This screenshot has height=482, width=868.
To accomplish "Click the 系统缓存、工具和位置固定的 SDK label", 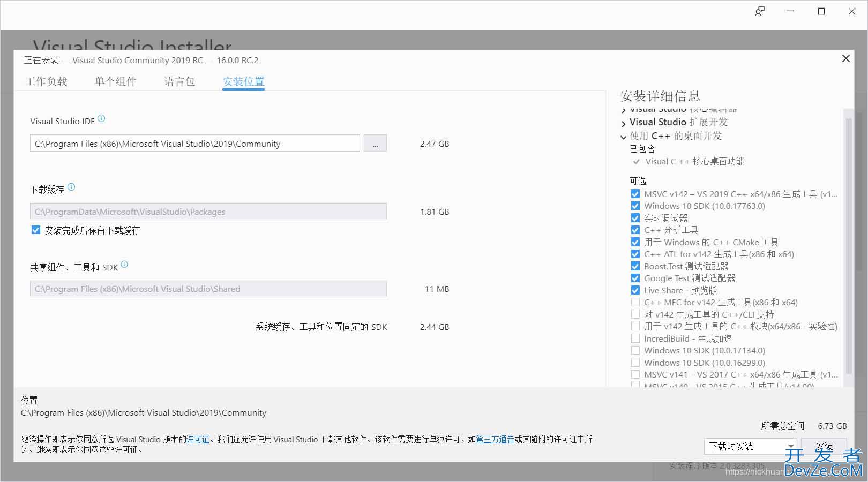I will [321, 327].
